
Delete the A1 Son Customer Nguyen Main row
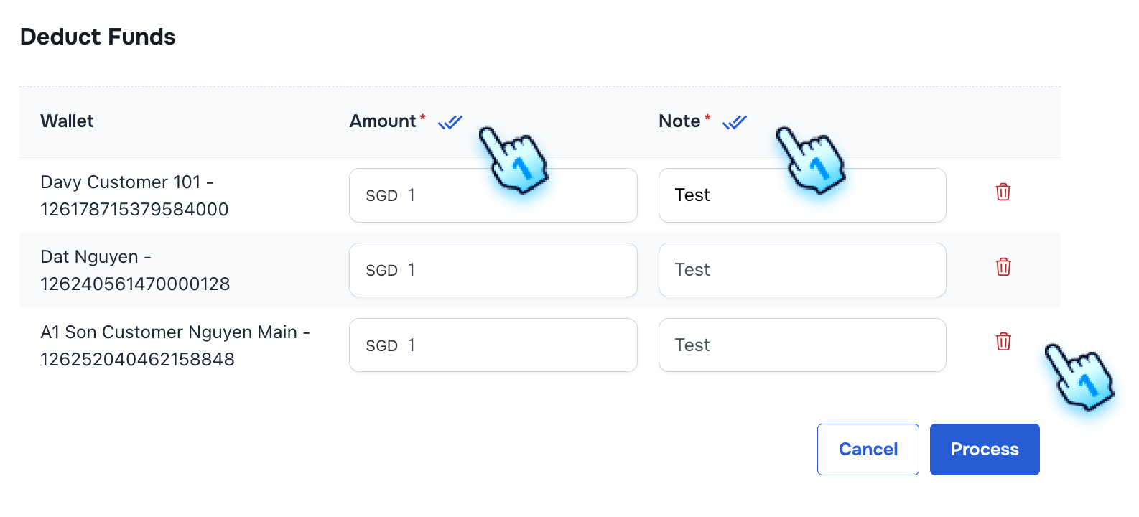(x=1003, y=343)
